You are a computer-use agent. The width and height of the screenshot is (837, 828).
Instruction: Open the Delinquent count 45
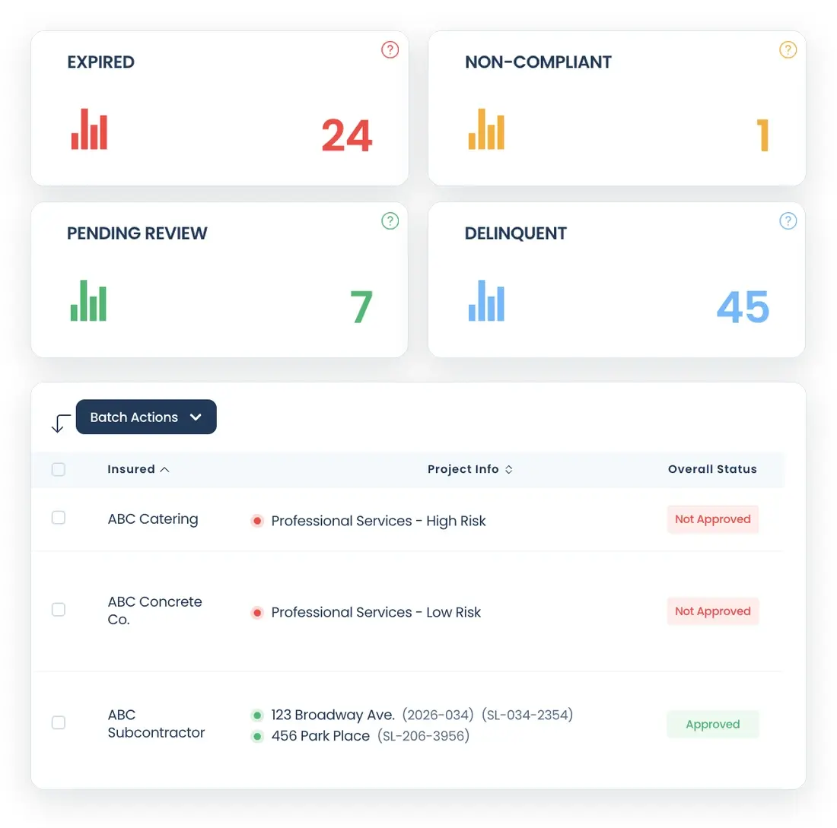coord(743,306)
